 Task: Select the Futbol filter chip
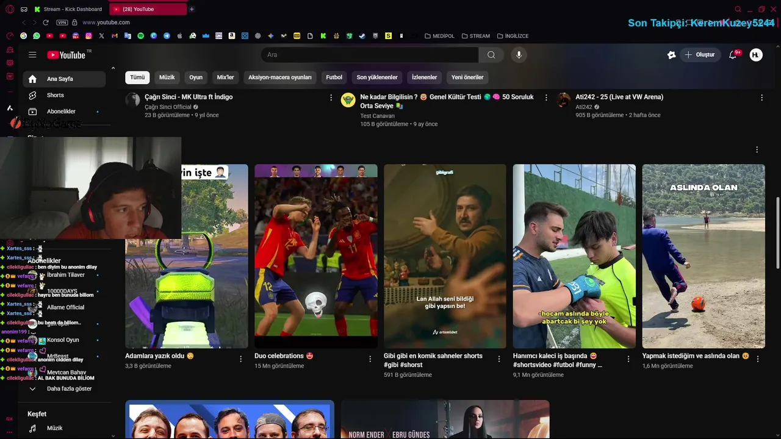coord(334,77)
